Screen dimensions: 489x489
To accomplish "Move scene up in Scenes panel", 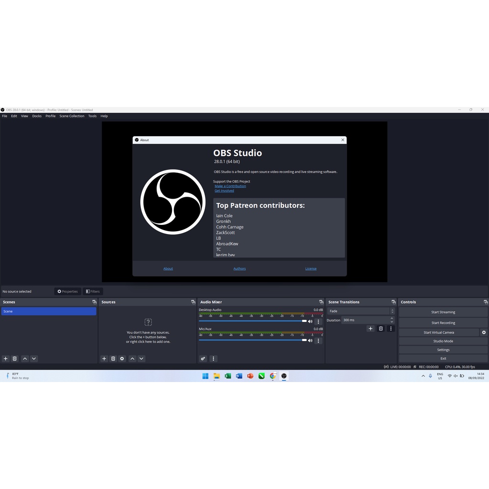I will click(25, 359).
